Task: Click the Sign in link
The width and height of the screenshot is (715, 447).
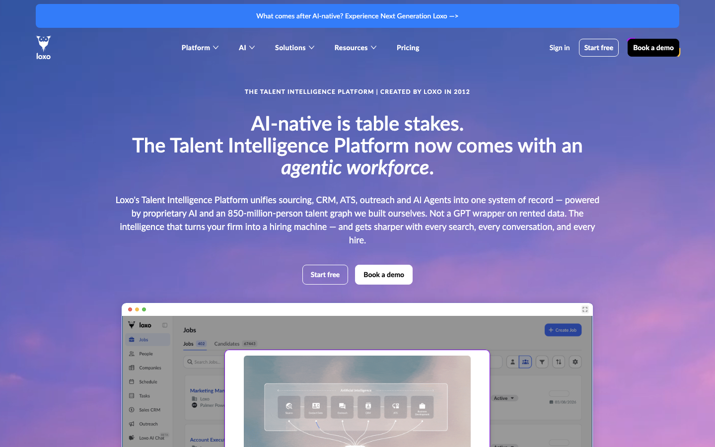Action: 560,48
